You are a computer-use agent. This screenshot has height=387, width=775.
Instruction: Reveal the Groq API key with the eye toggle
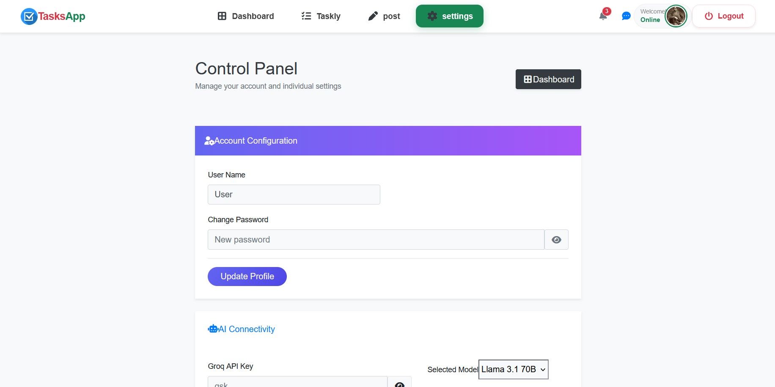point(399,384)
